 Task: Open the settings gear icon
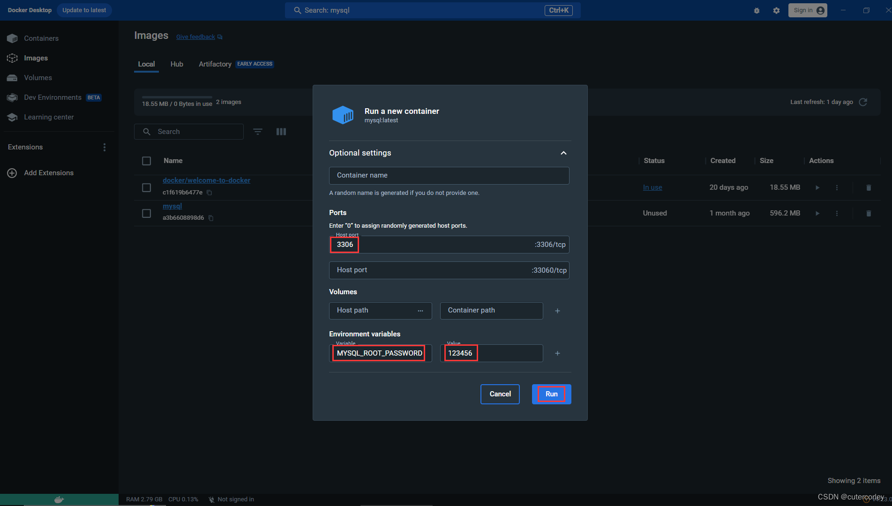point(777,10)
